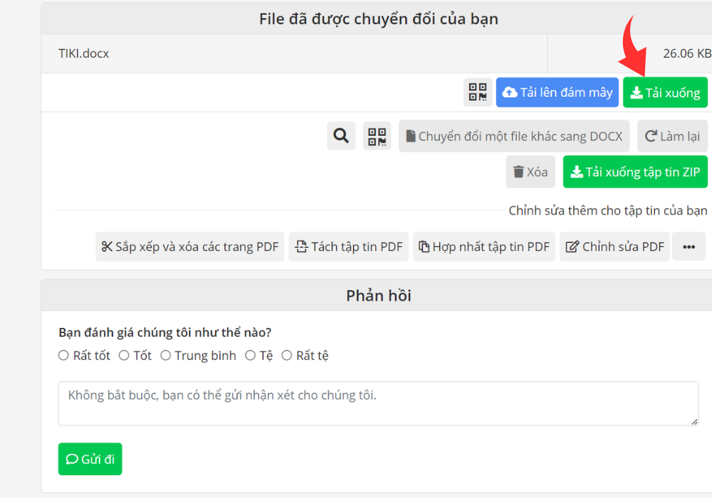Upload file via Tải lên đám mây button
The width and height of the screenshot is (712, 498).
coord(557,92)
